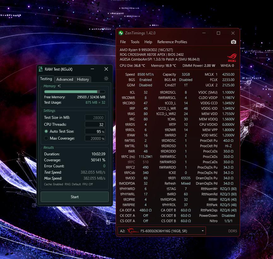Minimize the ZenTimings window
273x259 pixels.
coord(204,33)
